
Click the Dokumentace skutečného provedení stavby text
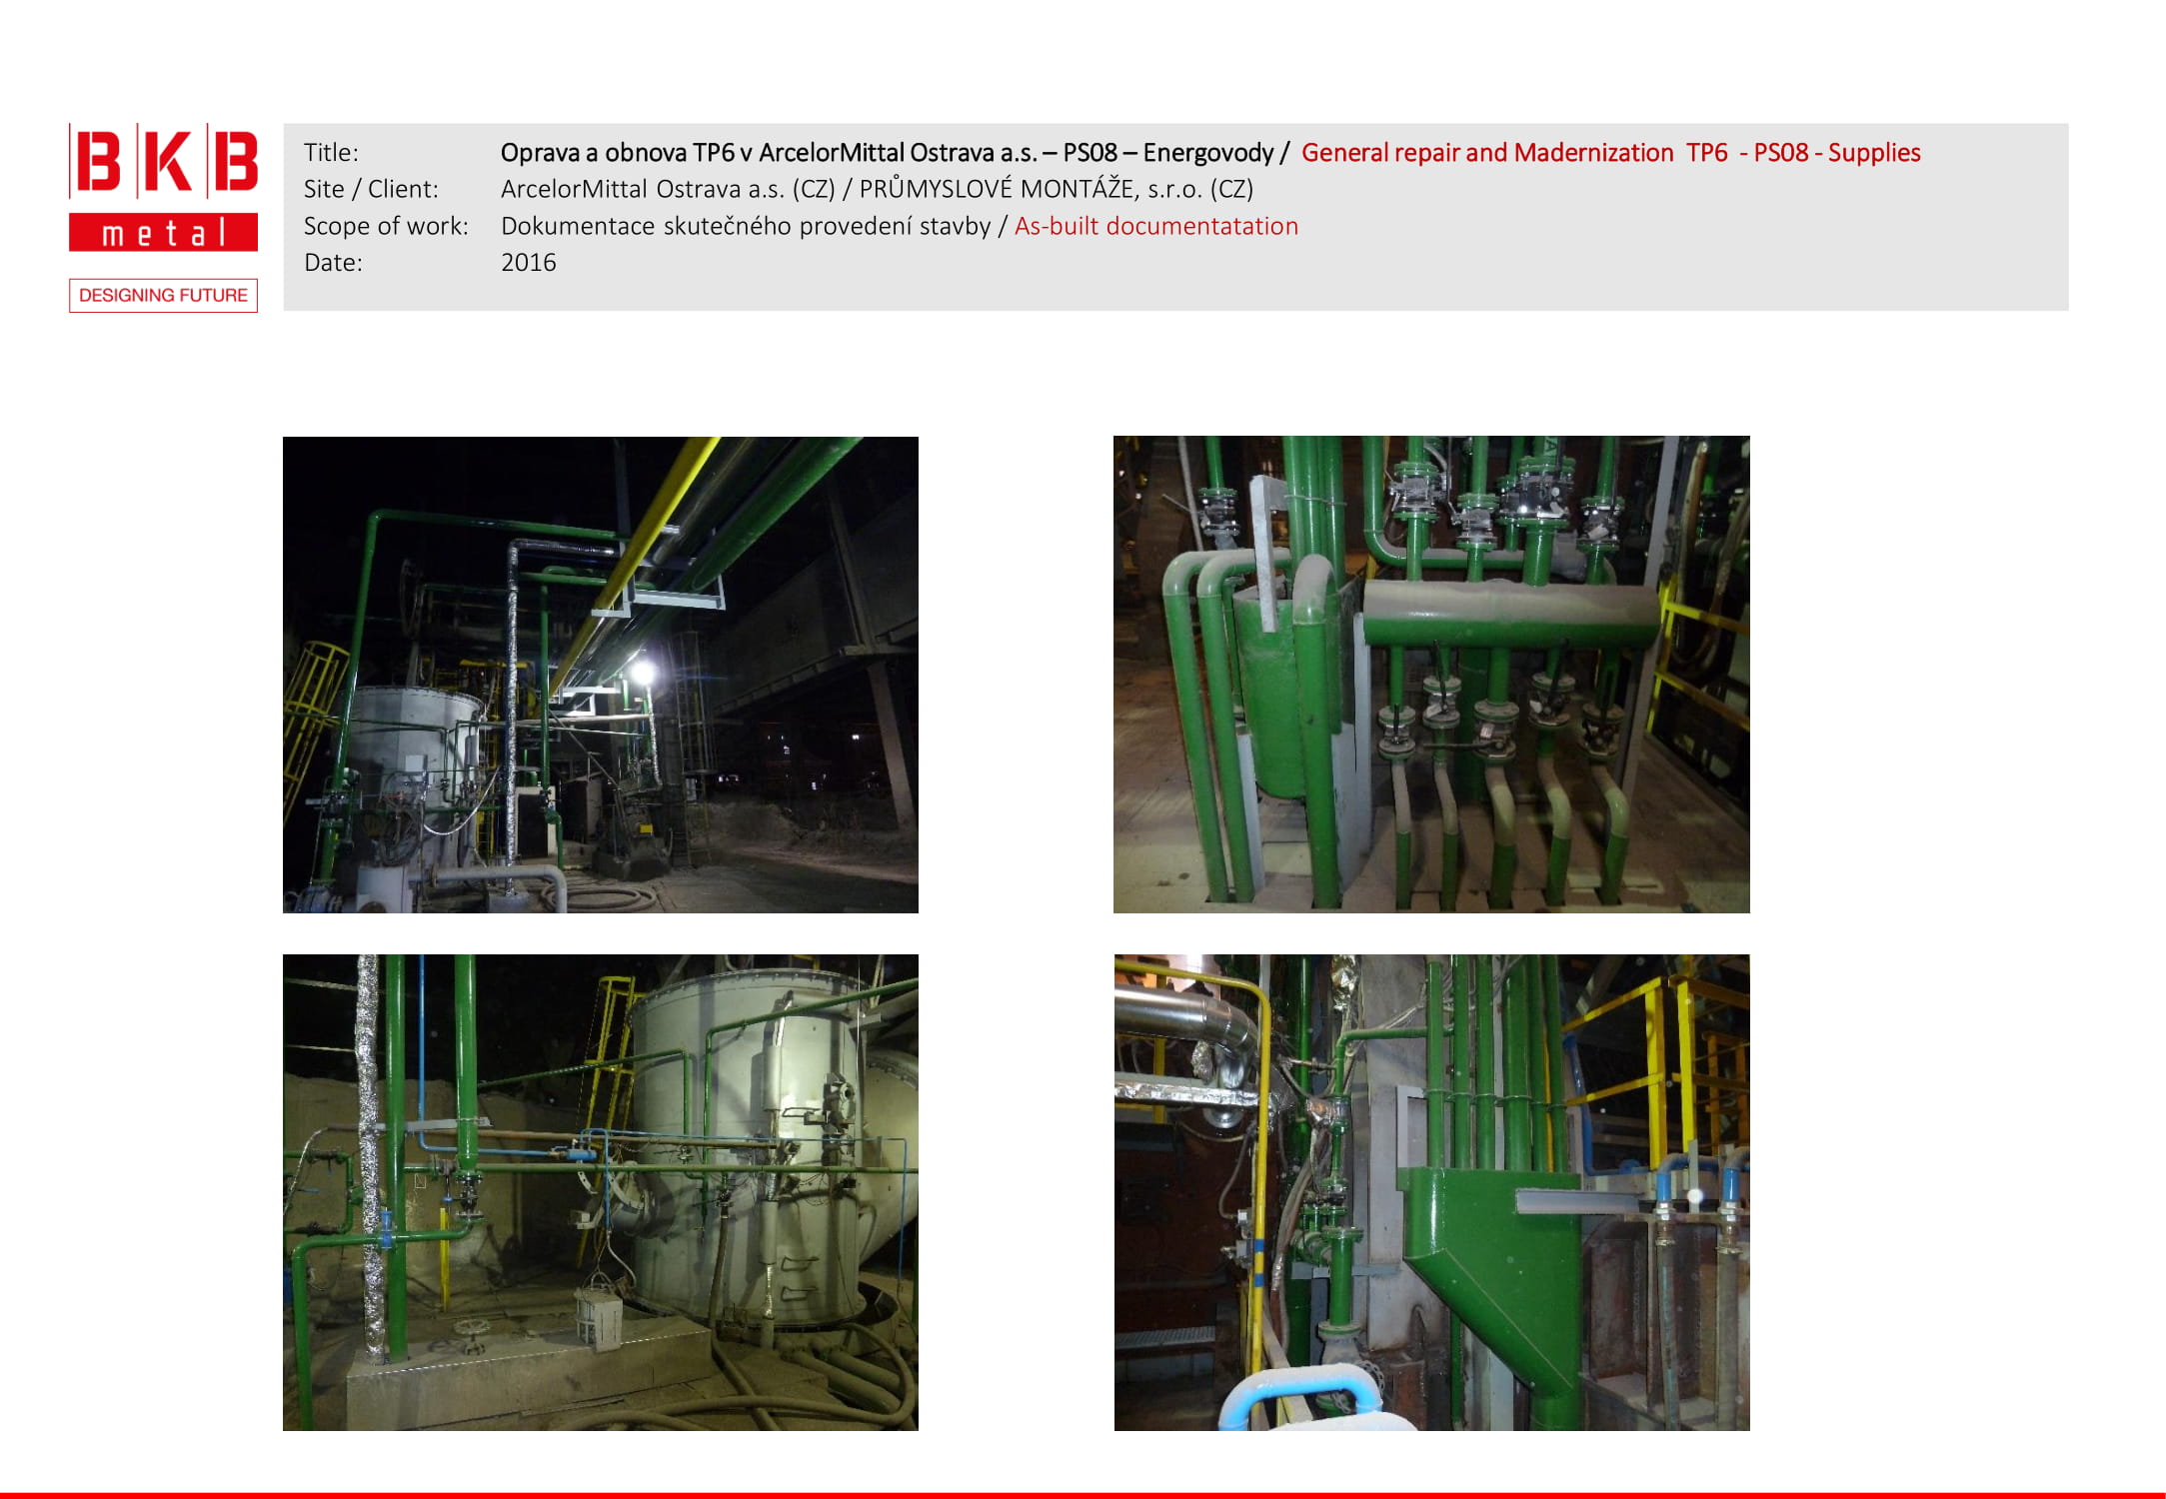pos(745,226)
